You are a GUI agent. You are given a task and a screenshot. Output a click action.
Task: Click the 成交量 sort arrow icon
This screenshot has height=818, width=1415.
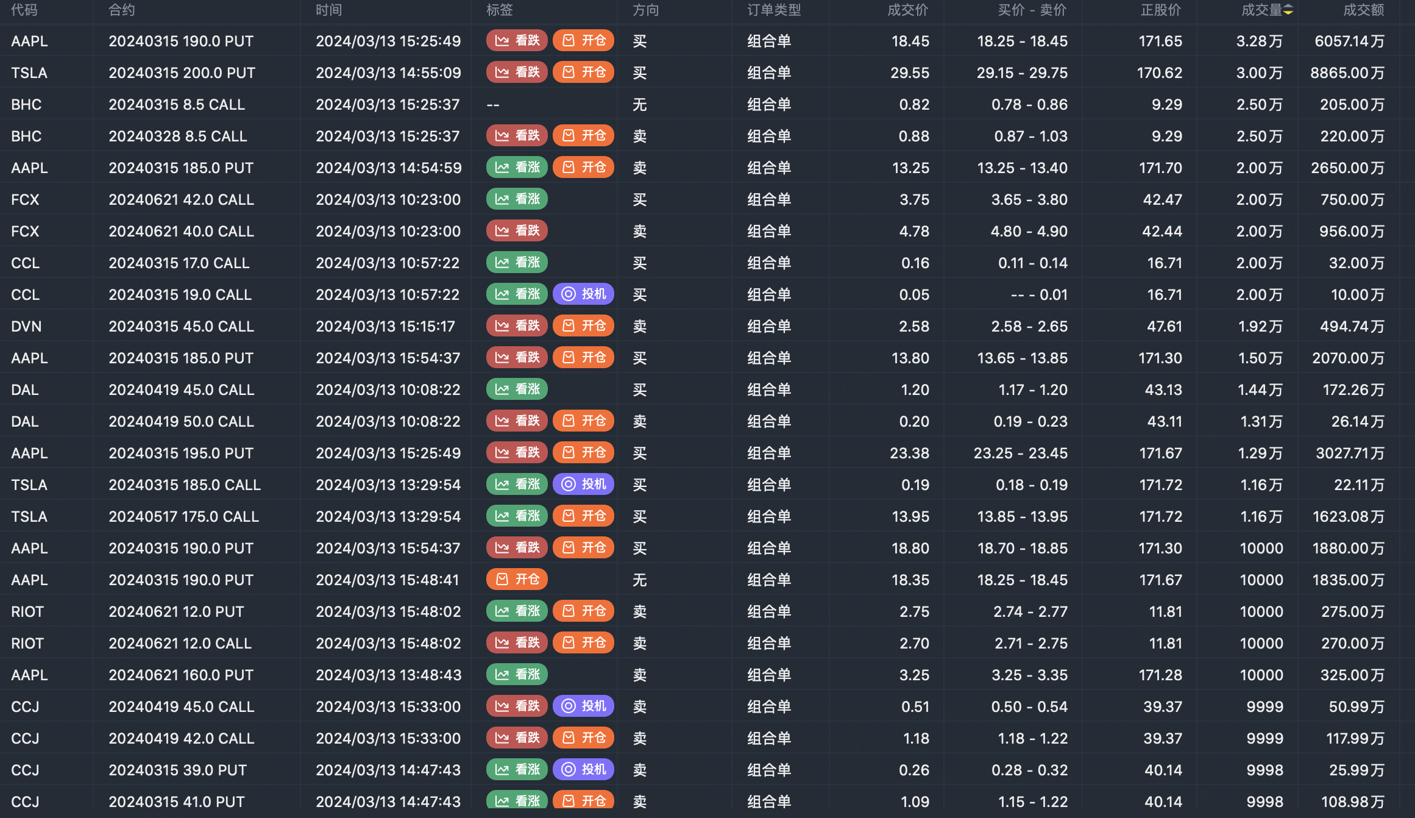(1288, 10)
